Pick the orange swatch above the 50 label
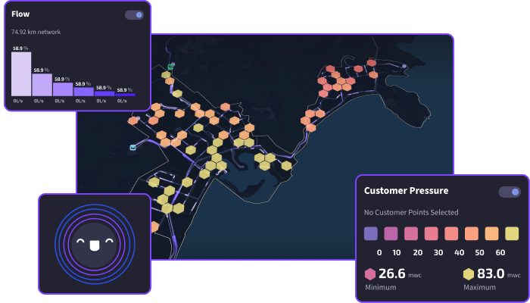The width and height of the screenshot is (530, 303). [472, 233]
